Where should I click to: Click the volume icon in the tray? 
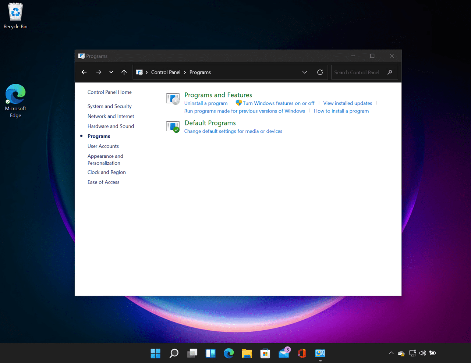[x=422, y=353]
